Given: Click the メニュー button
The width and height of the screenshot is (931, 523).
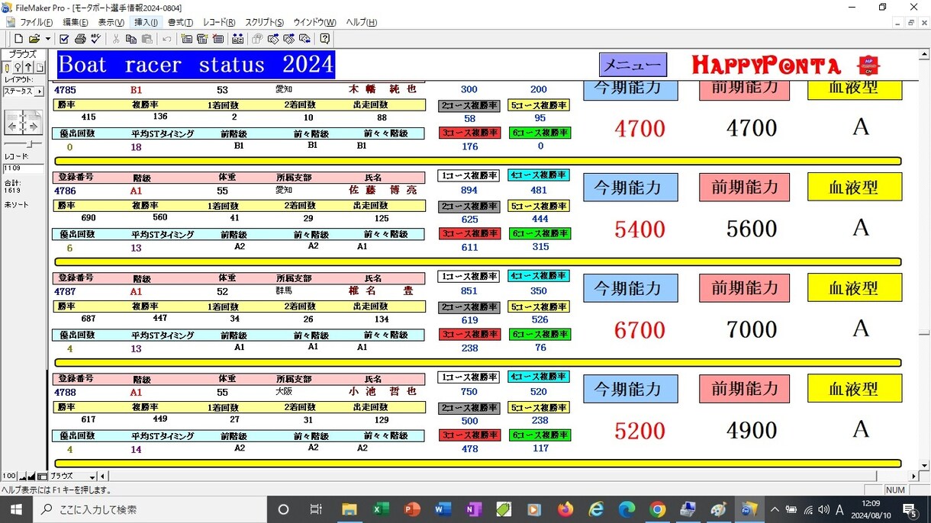Looking at the screenshot, I should tap(633, 65).
